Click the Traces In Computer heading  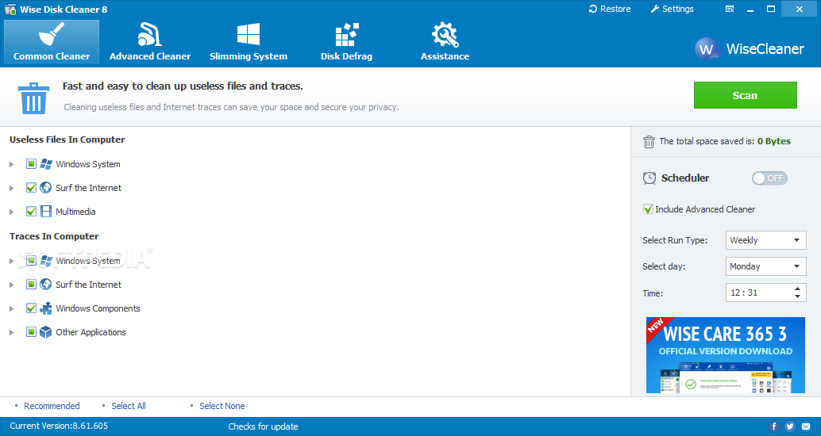click(54, 236)
